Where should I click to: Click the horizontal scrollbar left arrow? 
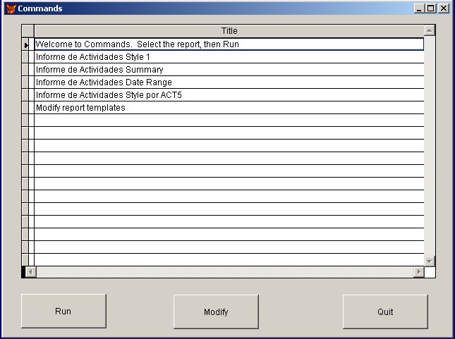click(x=28, y=272)
